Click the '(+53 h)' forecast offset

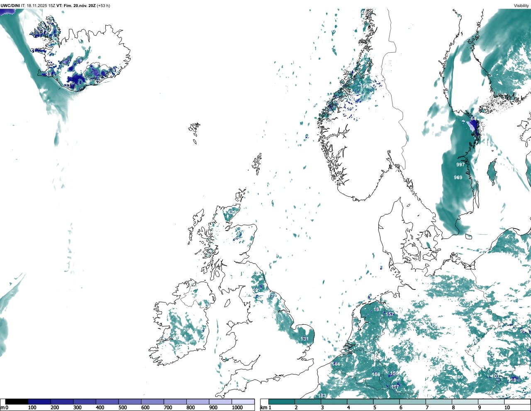click(x=103, y=6)
